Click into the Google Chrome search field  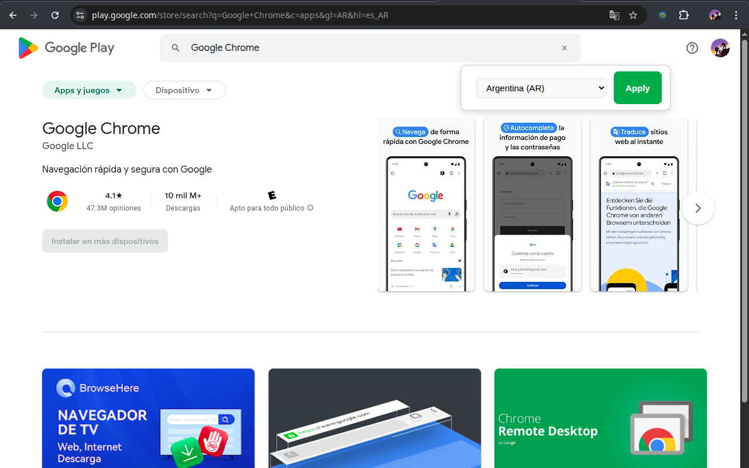tap(370, 48)
